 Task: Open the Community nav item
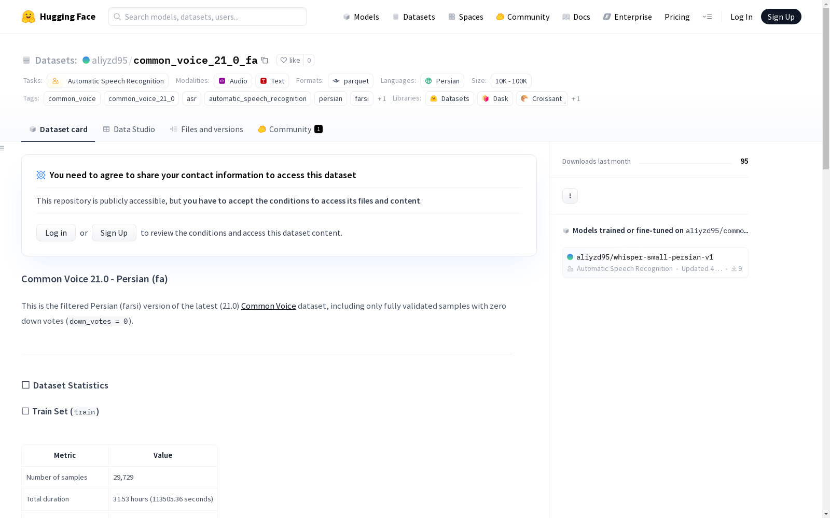(523, 17)
